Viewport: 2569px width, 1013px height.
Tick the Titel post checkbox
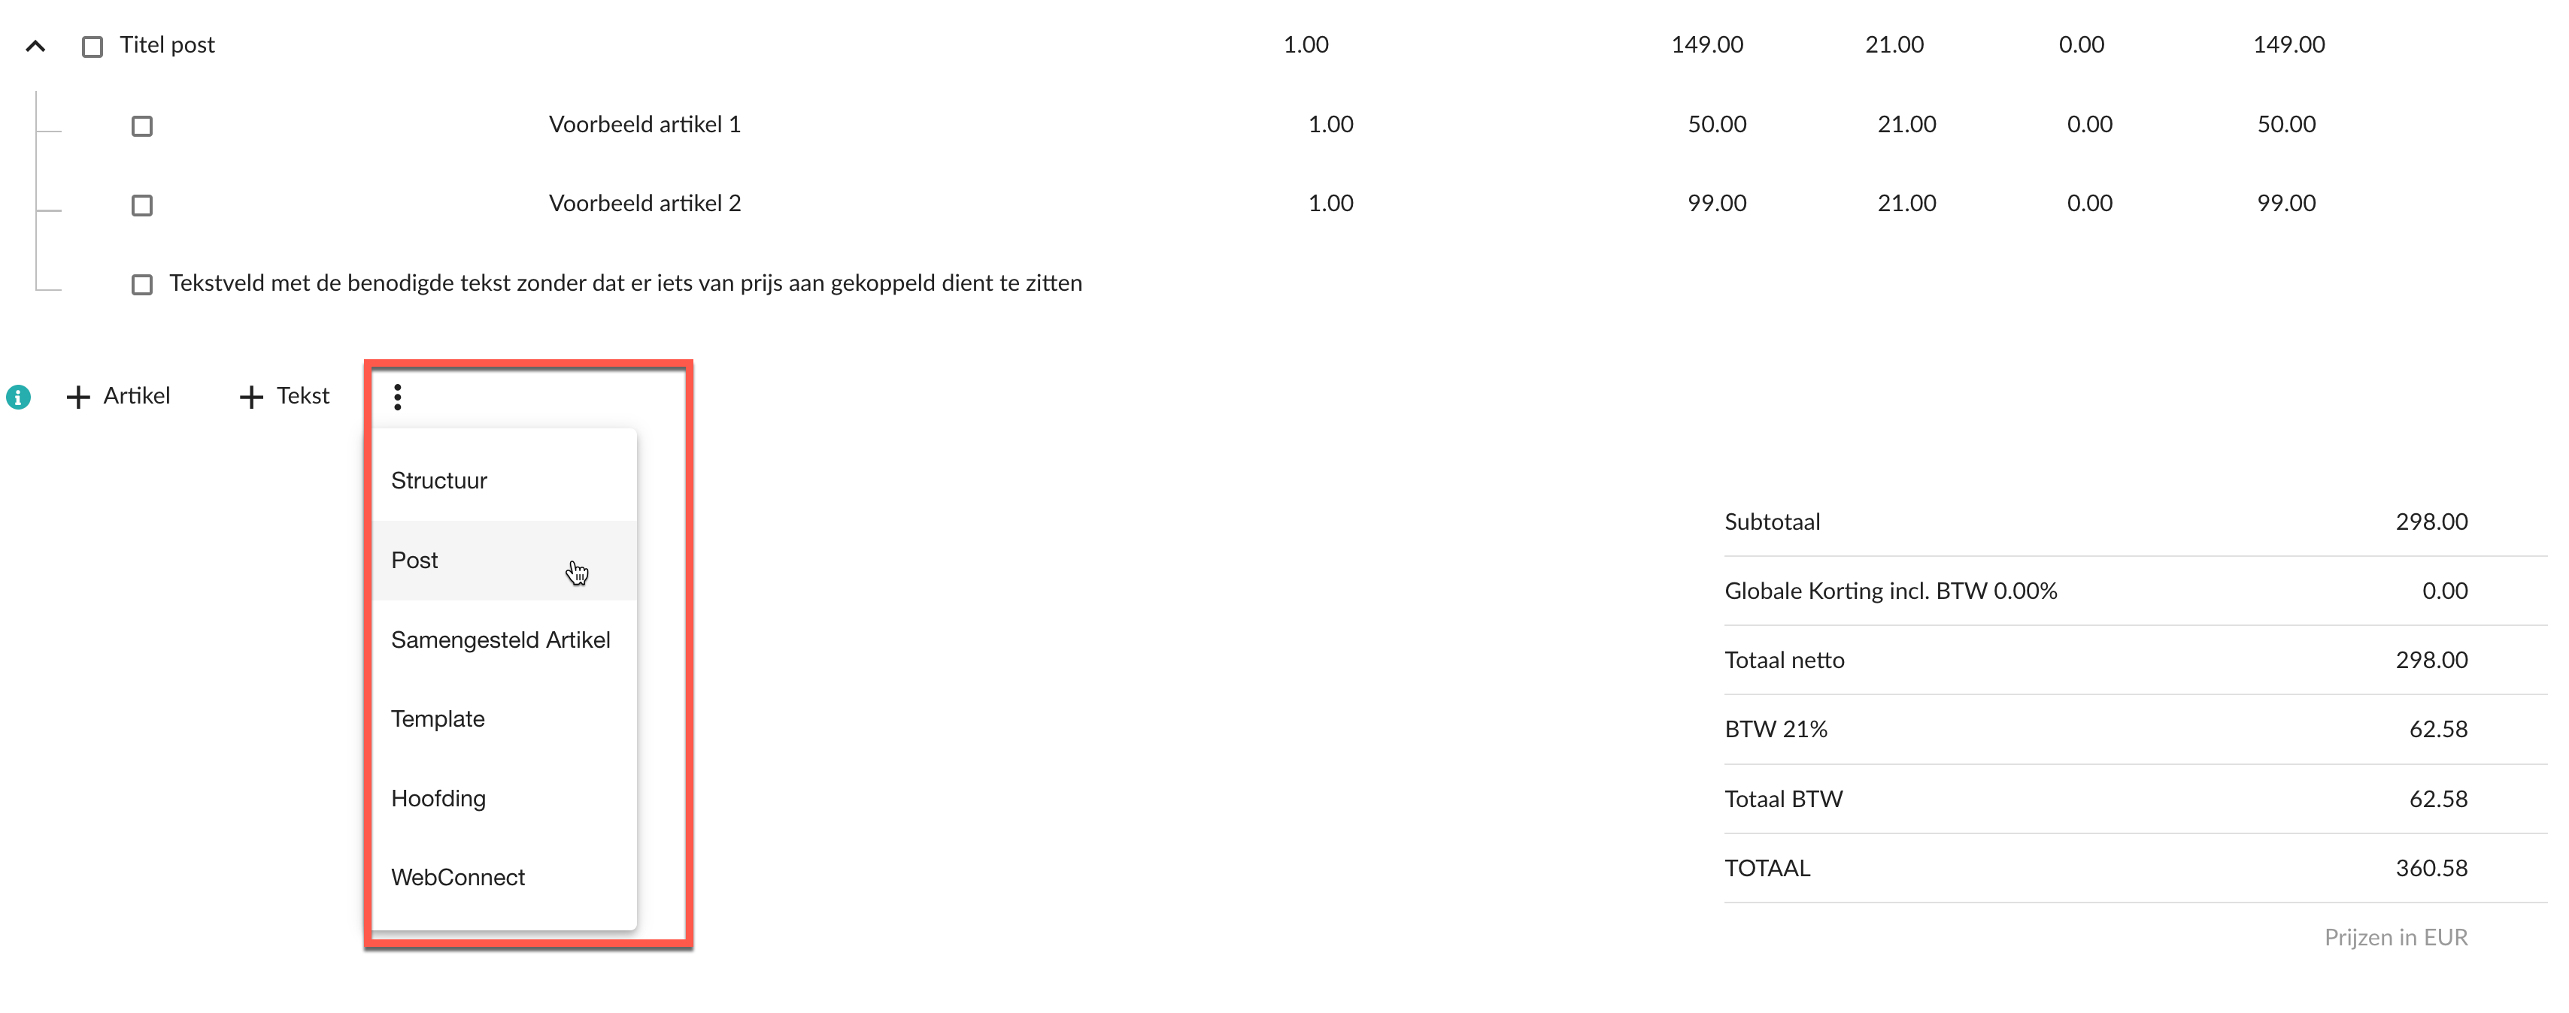[x=92, y=47]
